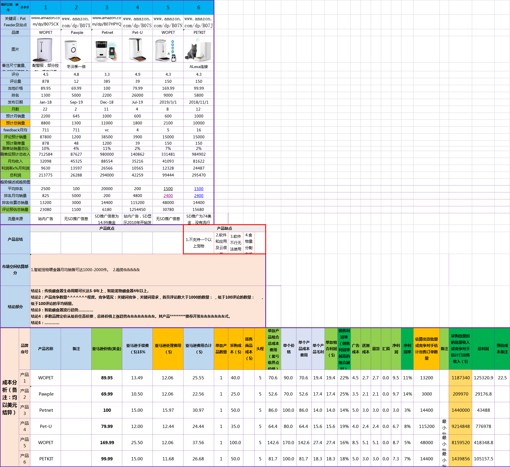This screenshot has width=510, height=467.
Task: Select the 产品名称 column header
Action: click(x=46, y=349)
